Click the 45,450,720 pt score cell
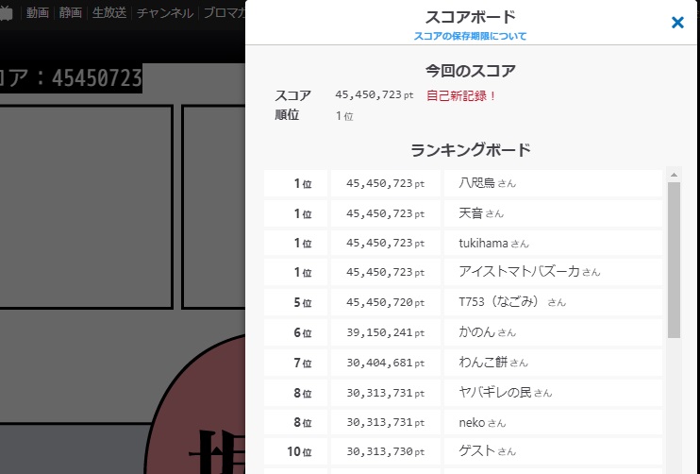This screenshot has height=474, width=700. click(x=386, y=302)
